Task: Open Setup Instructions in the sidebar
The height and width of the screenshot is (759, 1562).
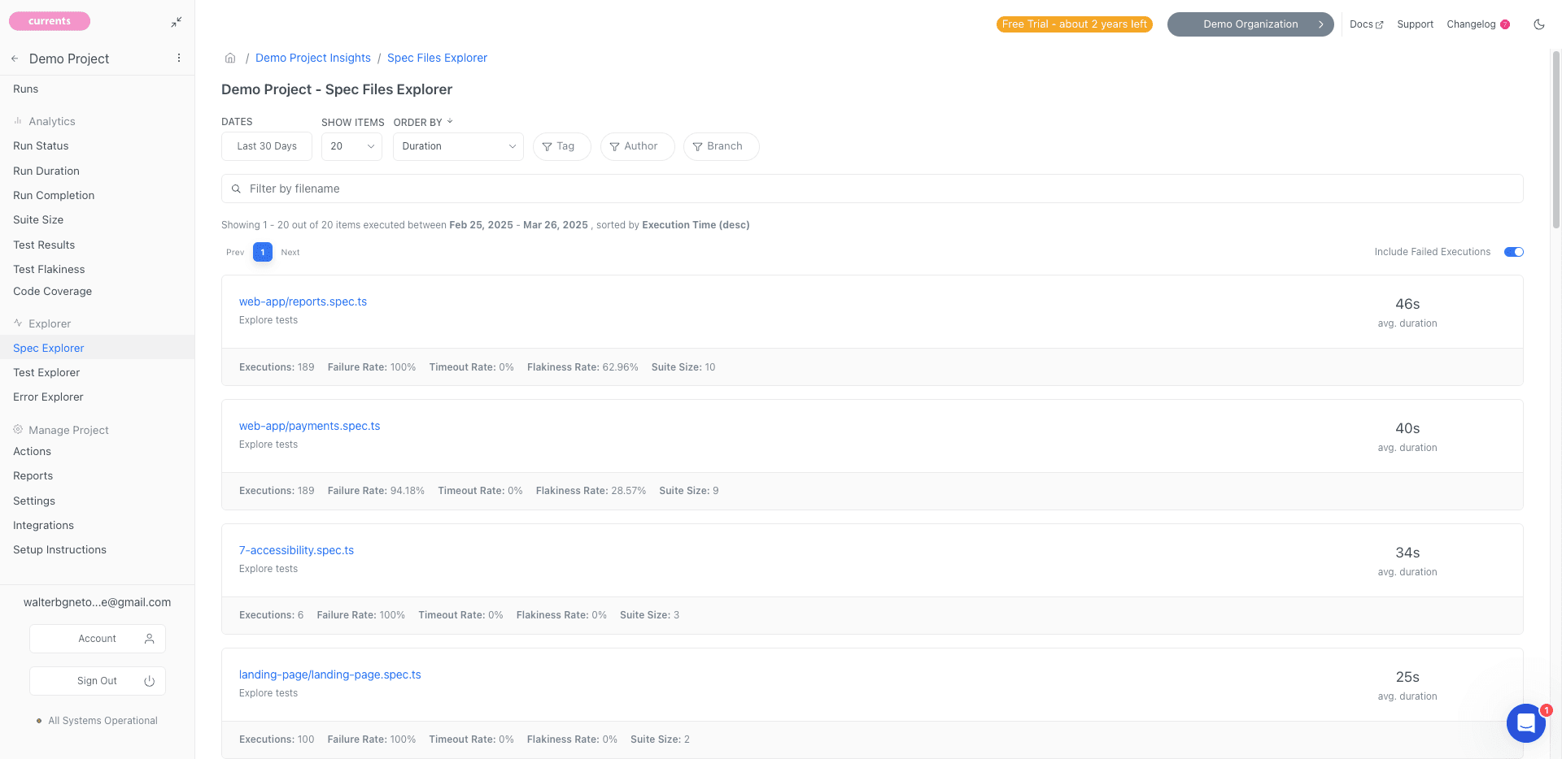Action: coord(59,550)
